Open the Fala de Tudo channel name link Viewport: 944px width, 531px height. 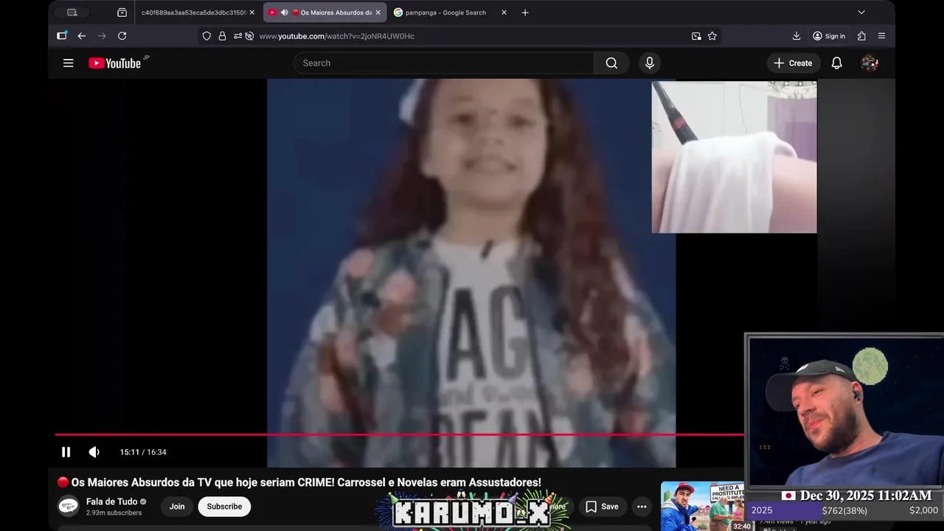(111, 502)
